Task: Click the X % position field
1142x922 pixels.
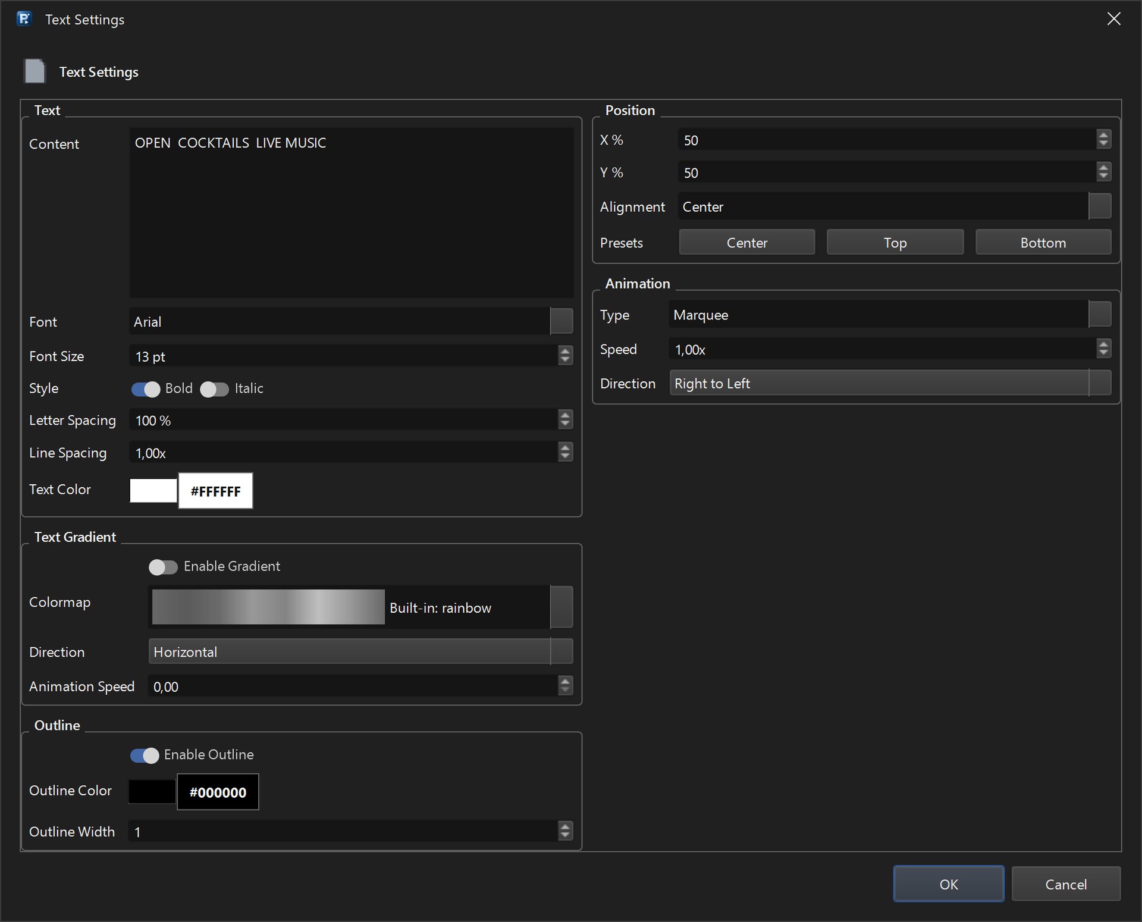Action: [886, 140]
